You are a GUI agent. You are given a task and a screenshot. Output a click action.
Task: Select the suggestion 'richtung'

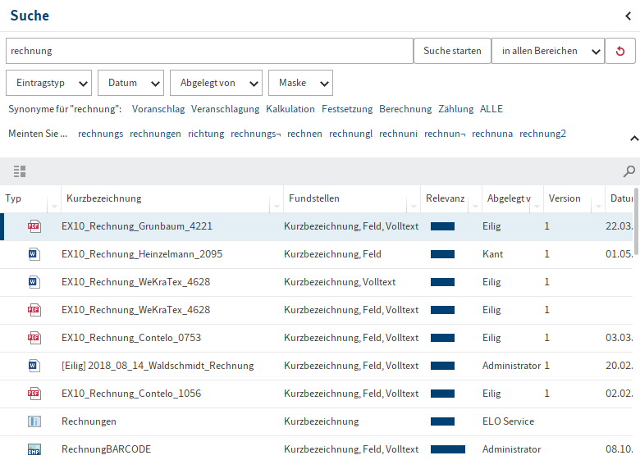click(206, 134)
